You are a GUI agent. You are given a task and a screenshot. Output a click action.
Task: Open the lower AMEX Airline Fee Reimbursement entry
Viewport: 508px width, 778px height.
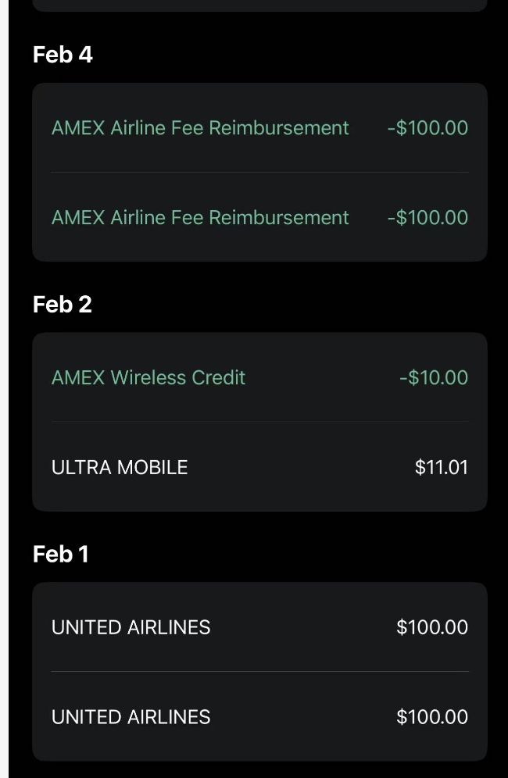(x=200, y=217)
